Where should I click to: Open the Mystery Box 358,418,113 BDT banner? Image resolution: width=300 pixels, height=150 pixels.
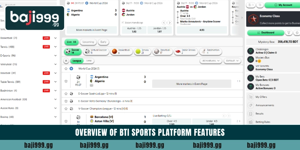[x=273, y=42]
